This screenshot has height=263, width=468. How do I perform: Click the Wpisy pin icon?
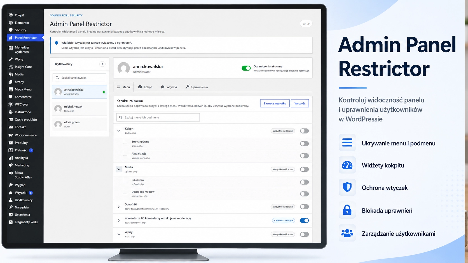click(11, 59)
